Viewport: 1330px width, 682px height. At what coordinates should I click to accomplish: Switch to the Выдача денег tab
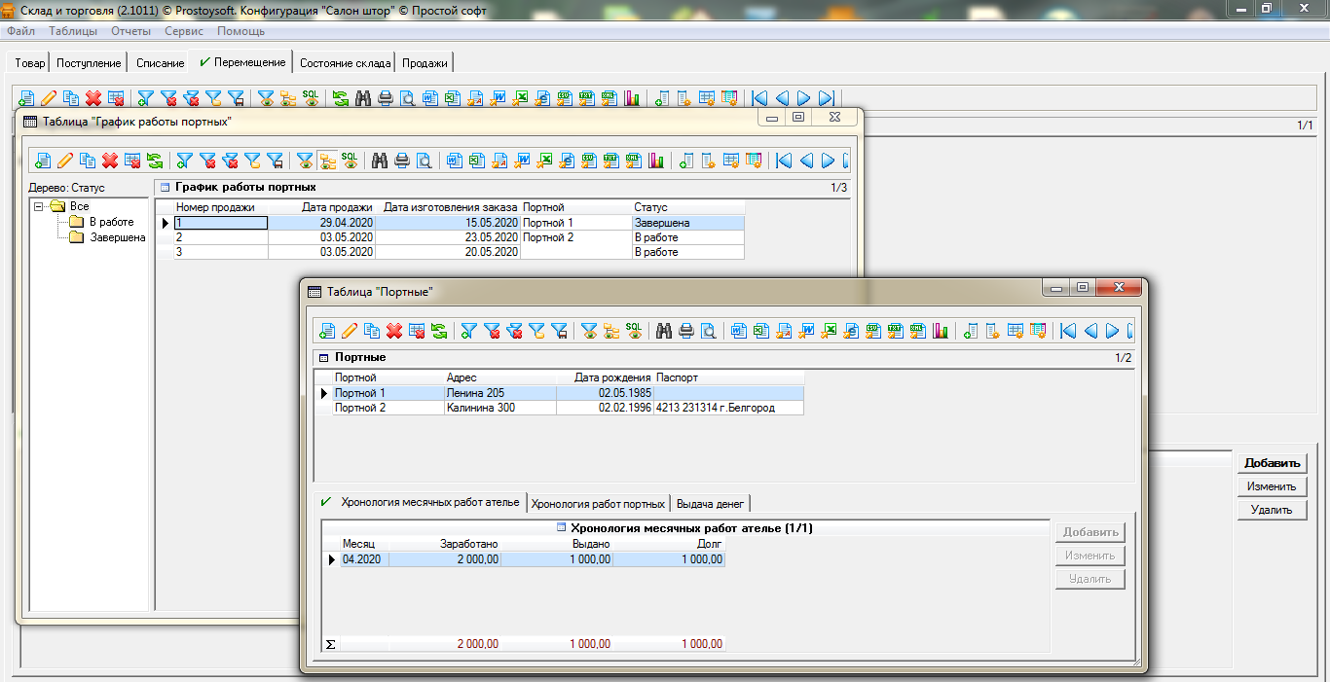tap(710, 504)
